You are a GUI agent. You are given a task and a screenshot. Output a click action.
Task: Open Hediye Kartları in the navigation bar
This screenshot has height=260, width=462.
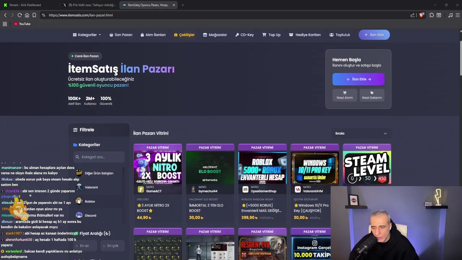(305, 35)
